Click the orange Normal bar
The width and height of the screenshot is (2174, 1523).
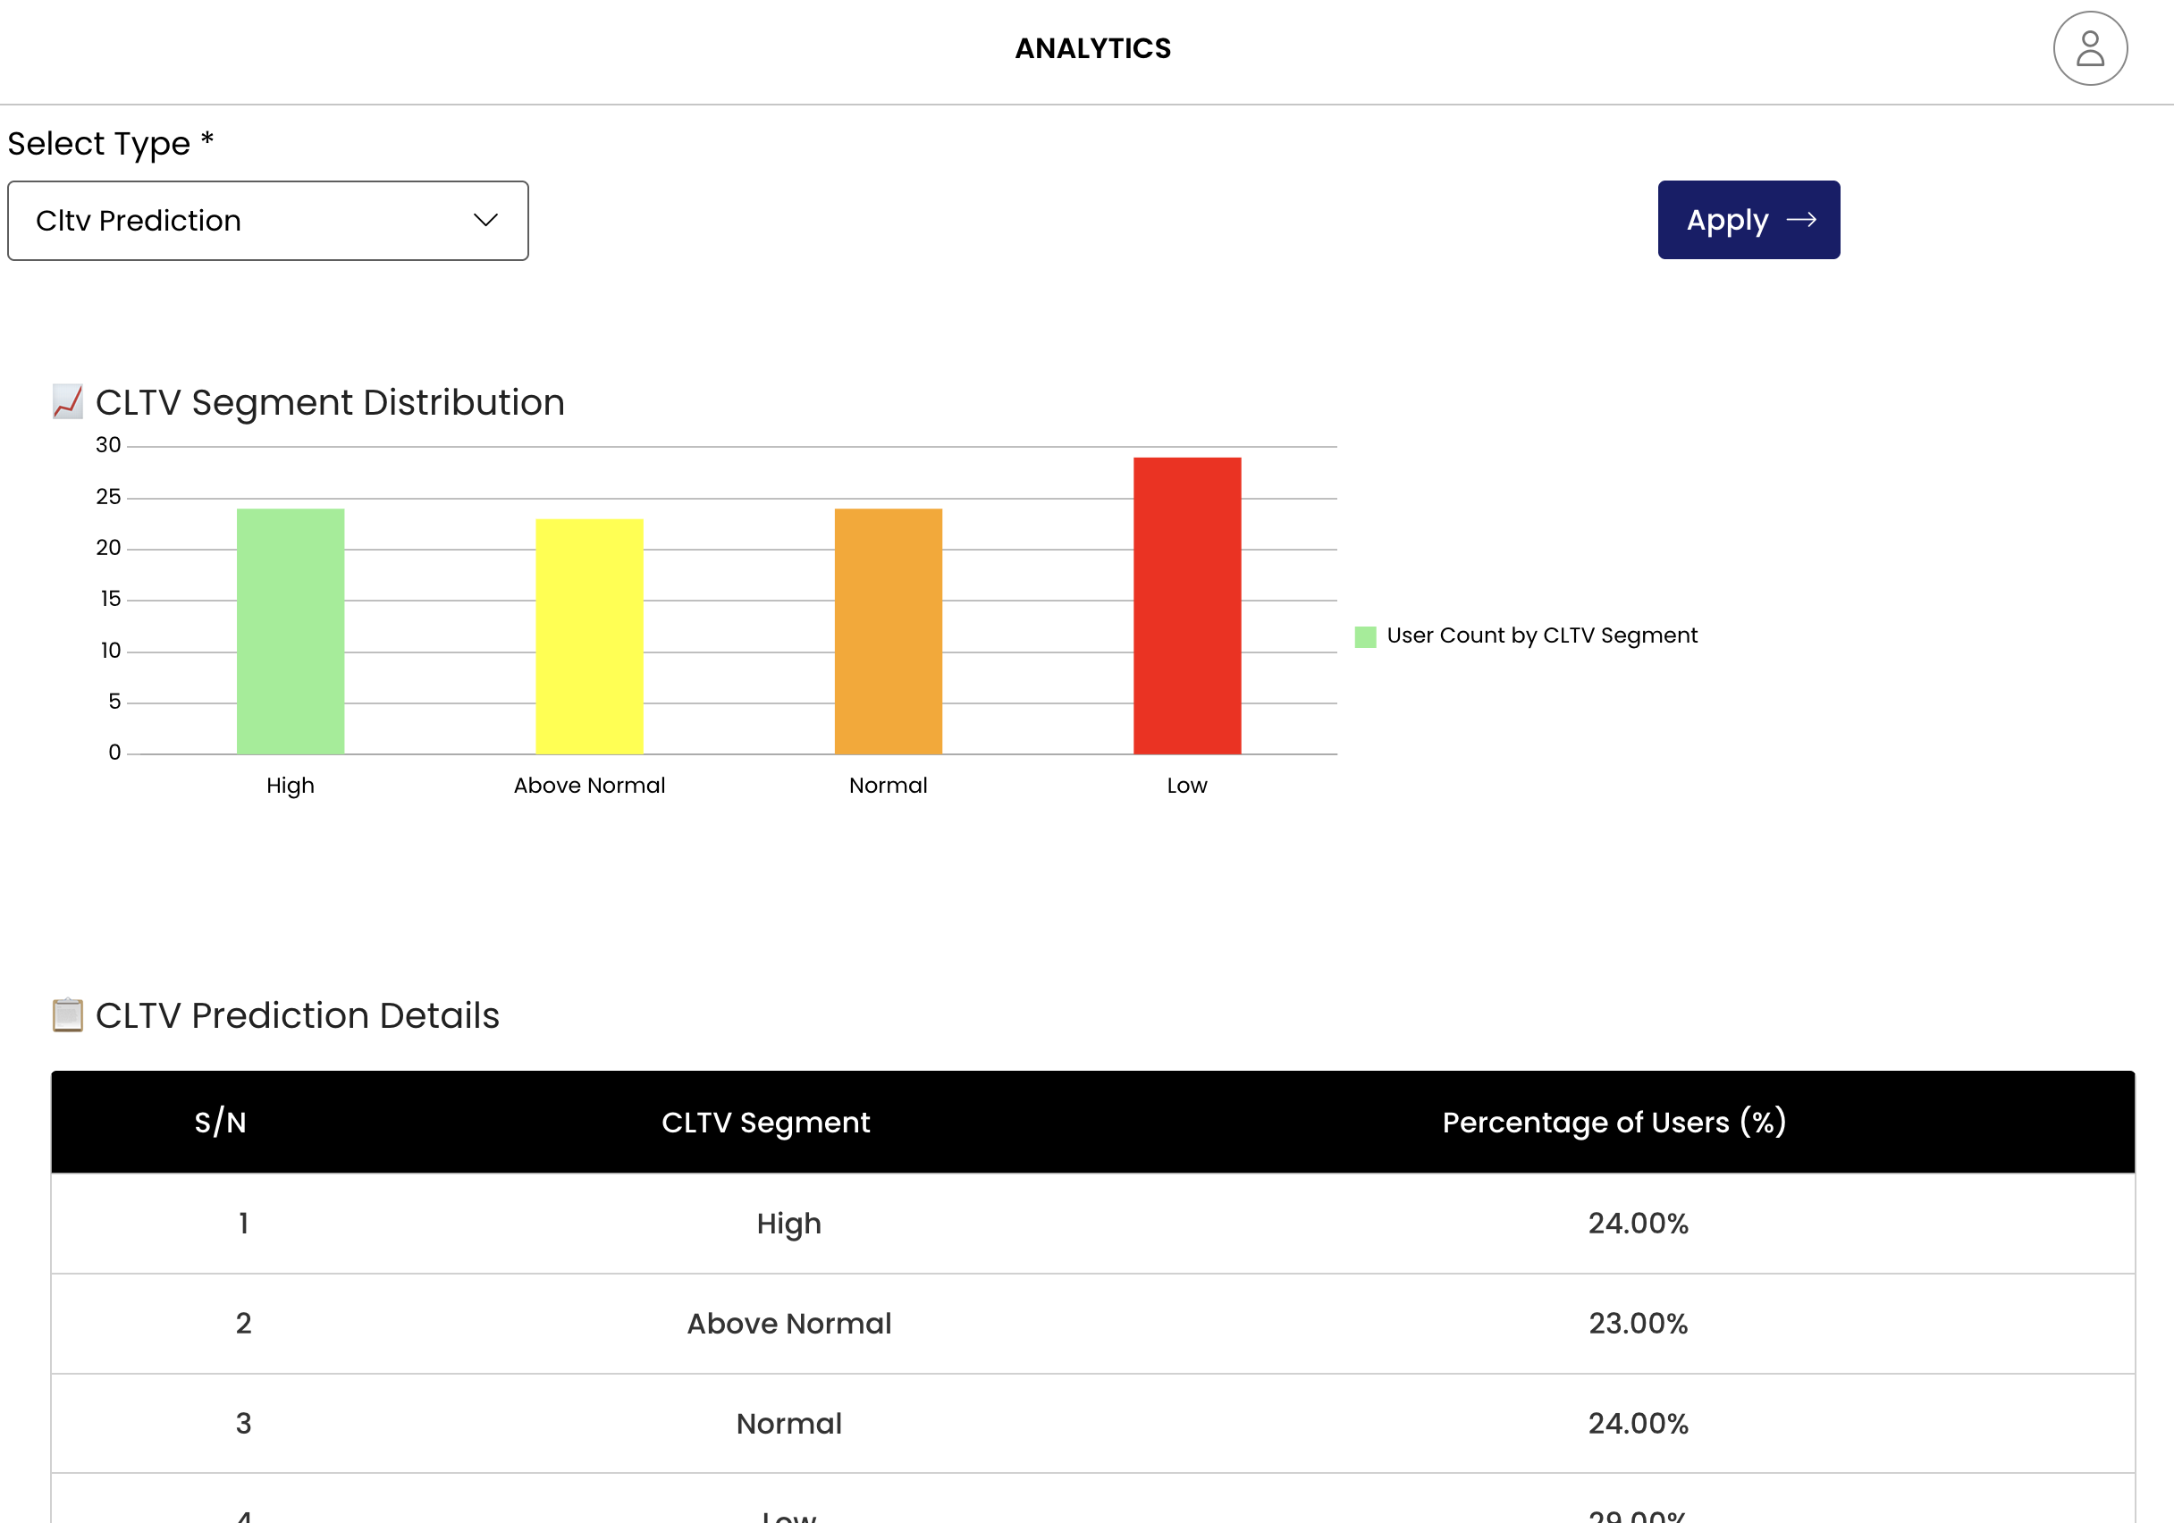pyautogui.click(x=888, y=630)
